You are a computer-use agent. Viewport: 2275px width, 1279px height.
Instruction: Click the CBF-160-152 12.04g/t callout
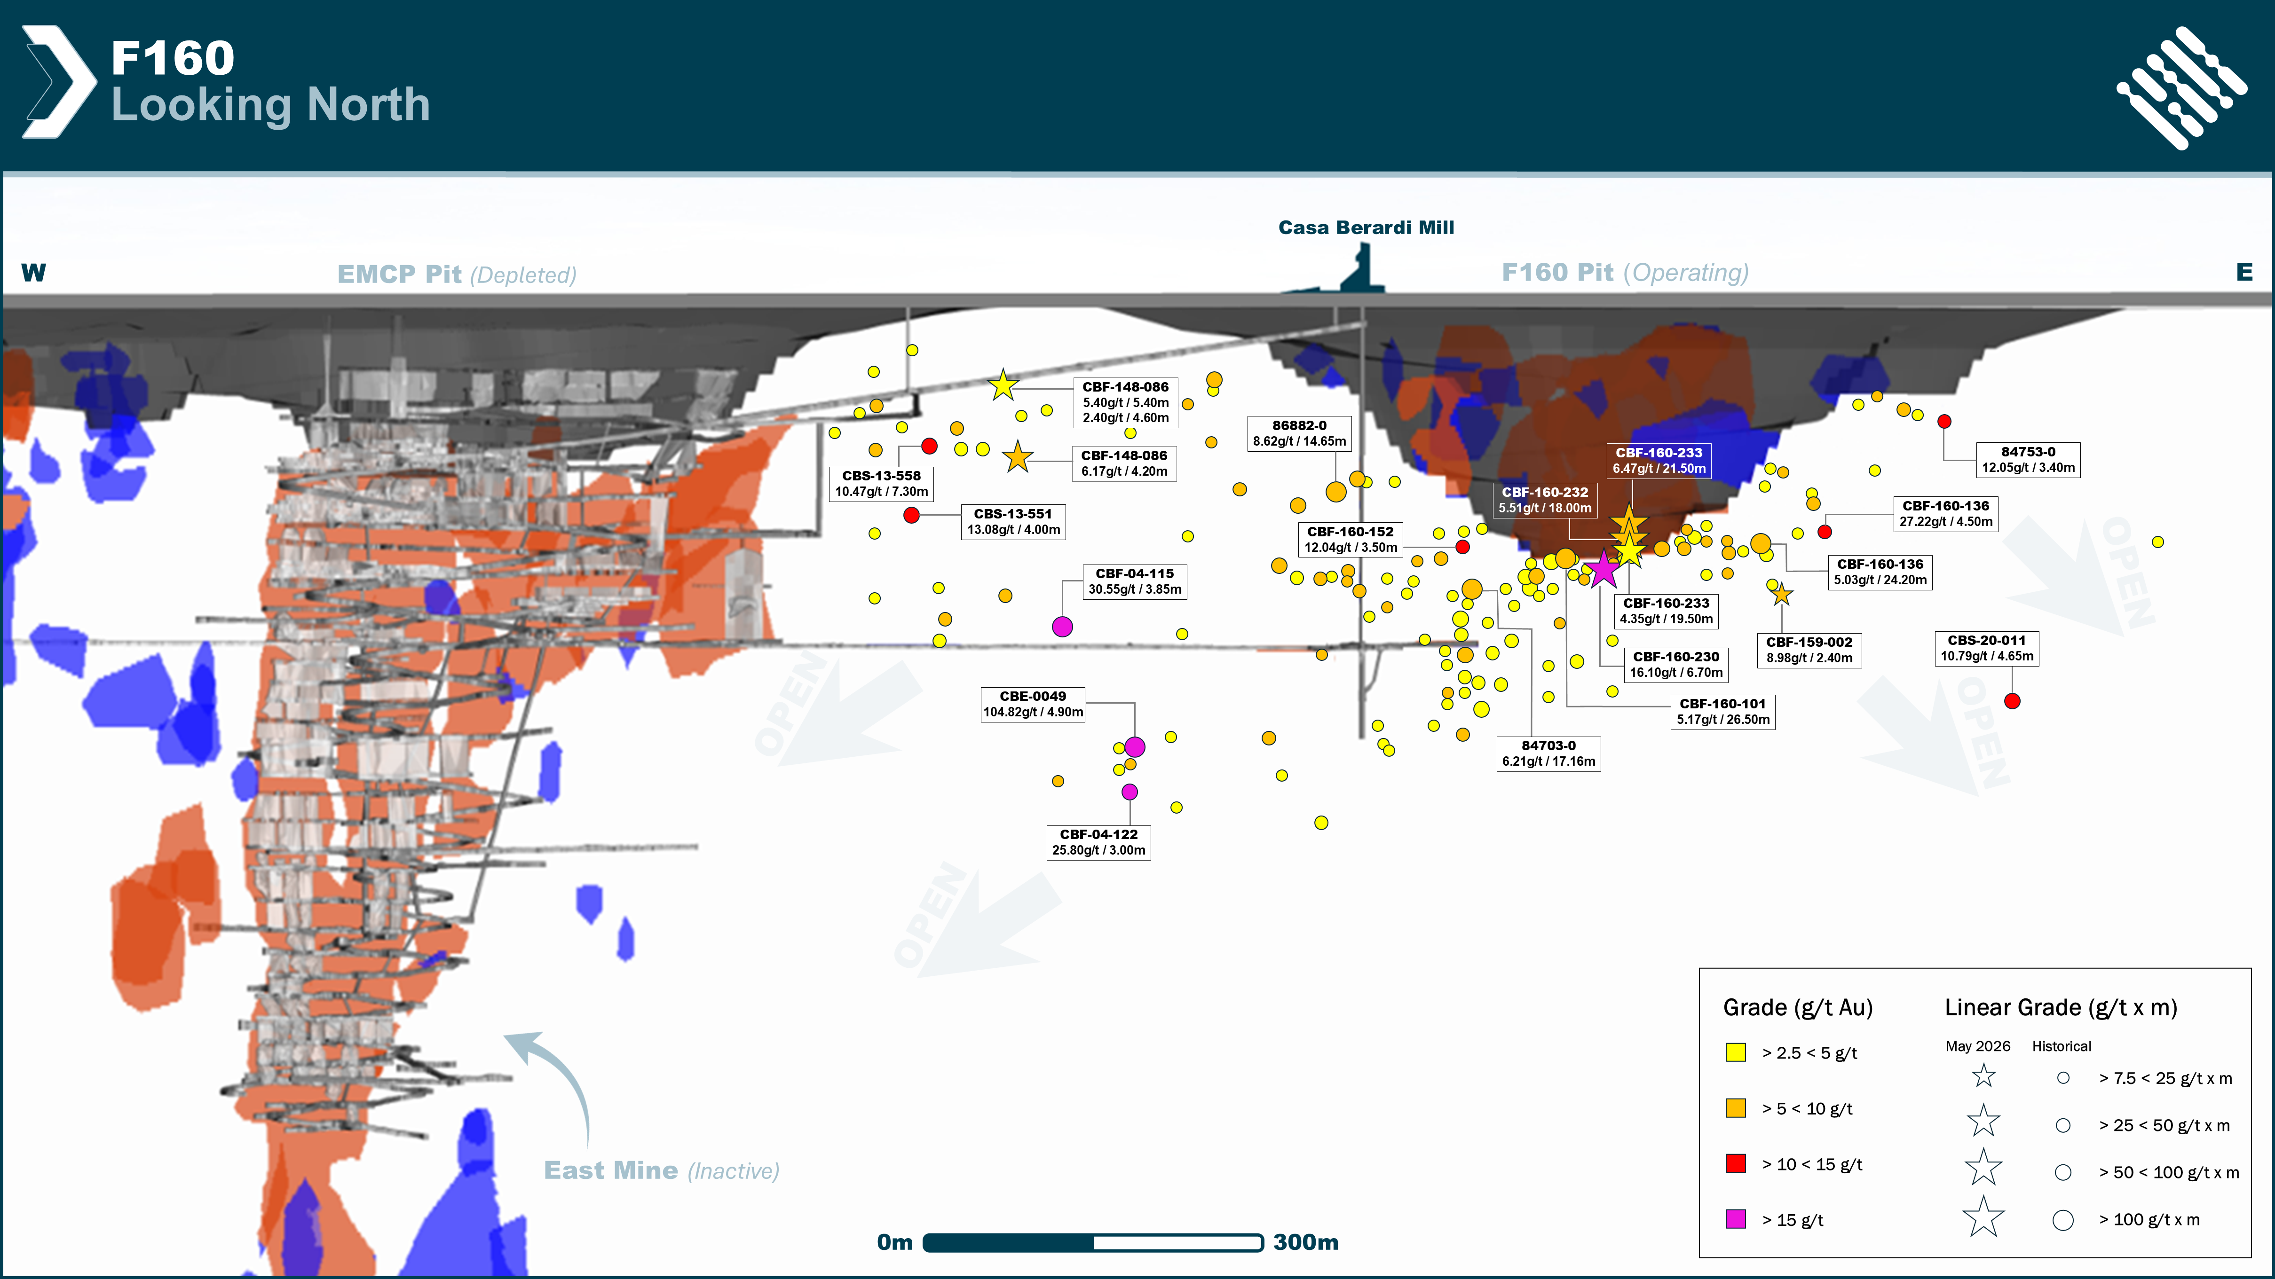[1351, 539]
